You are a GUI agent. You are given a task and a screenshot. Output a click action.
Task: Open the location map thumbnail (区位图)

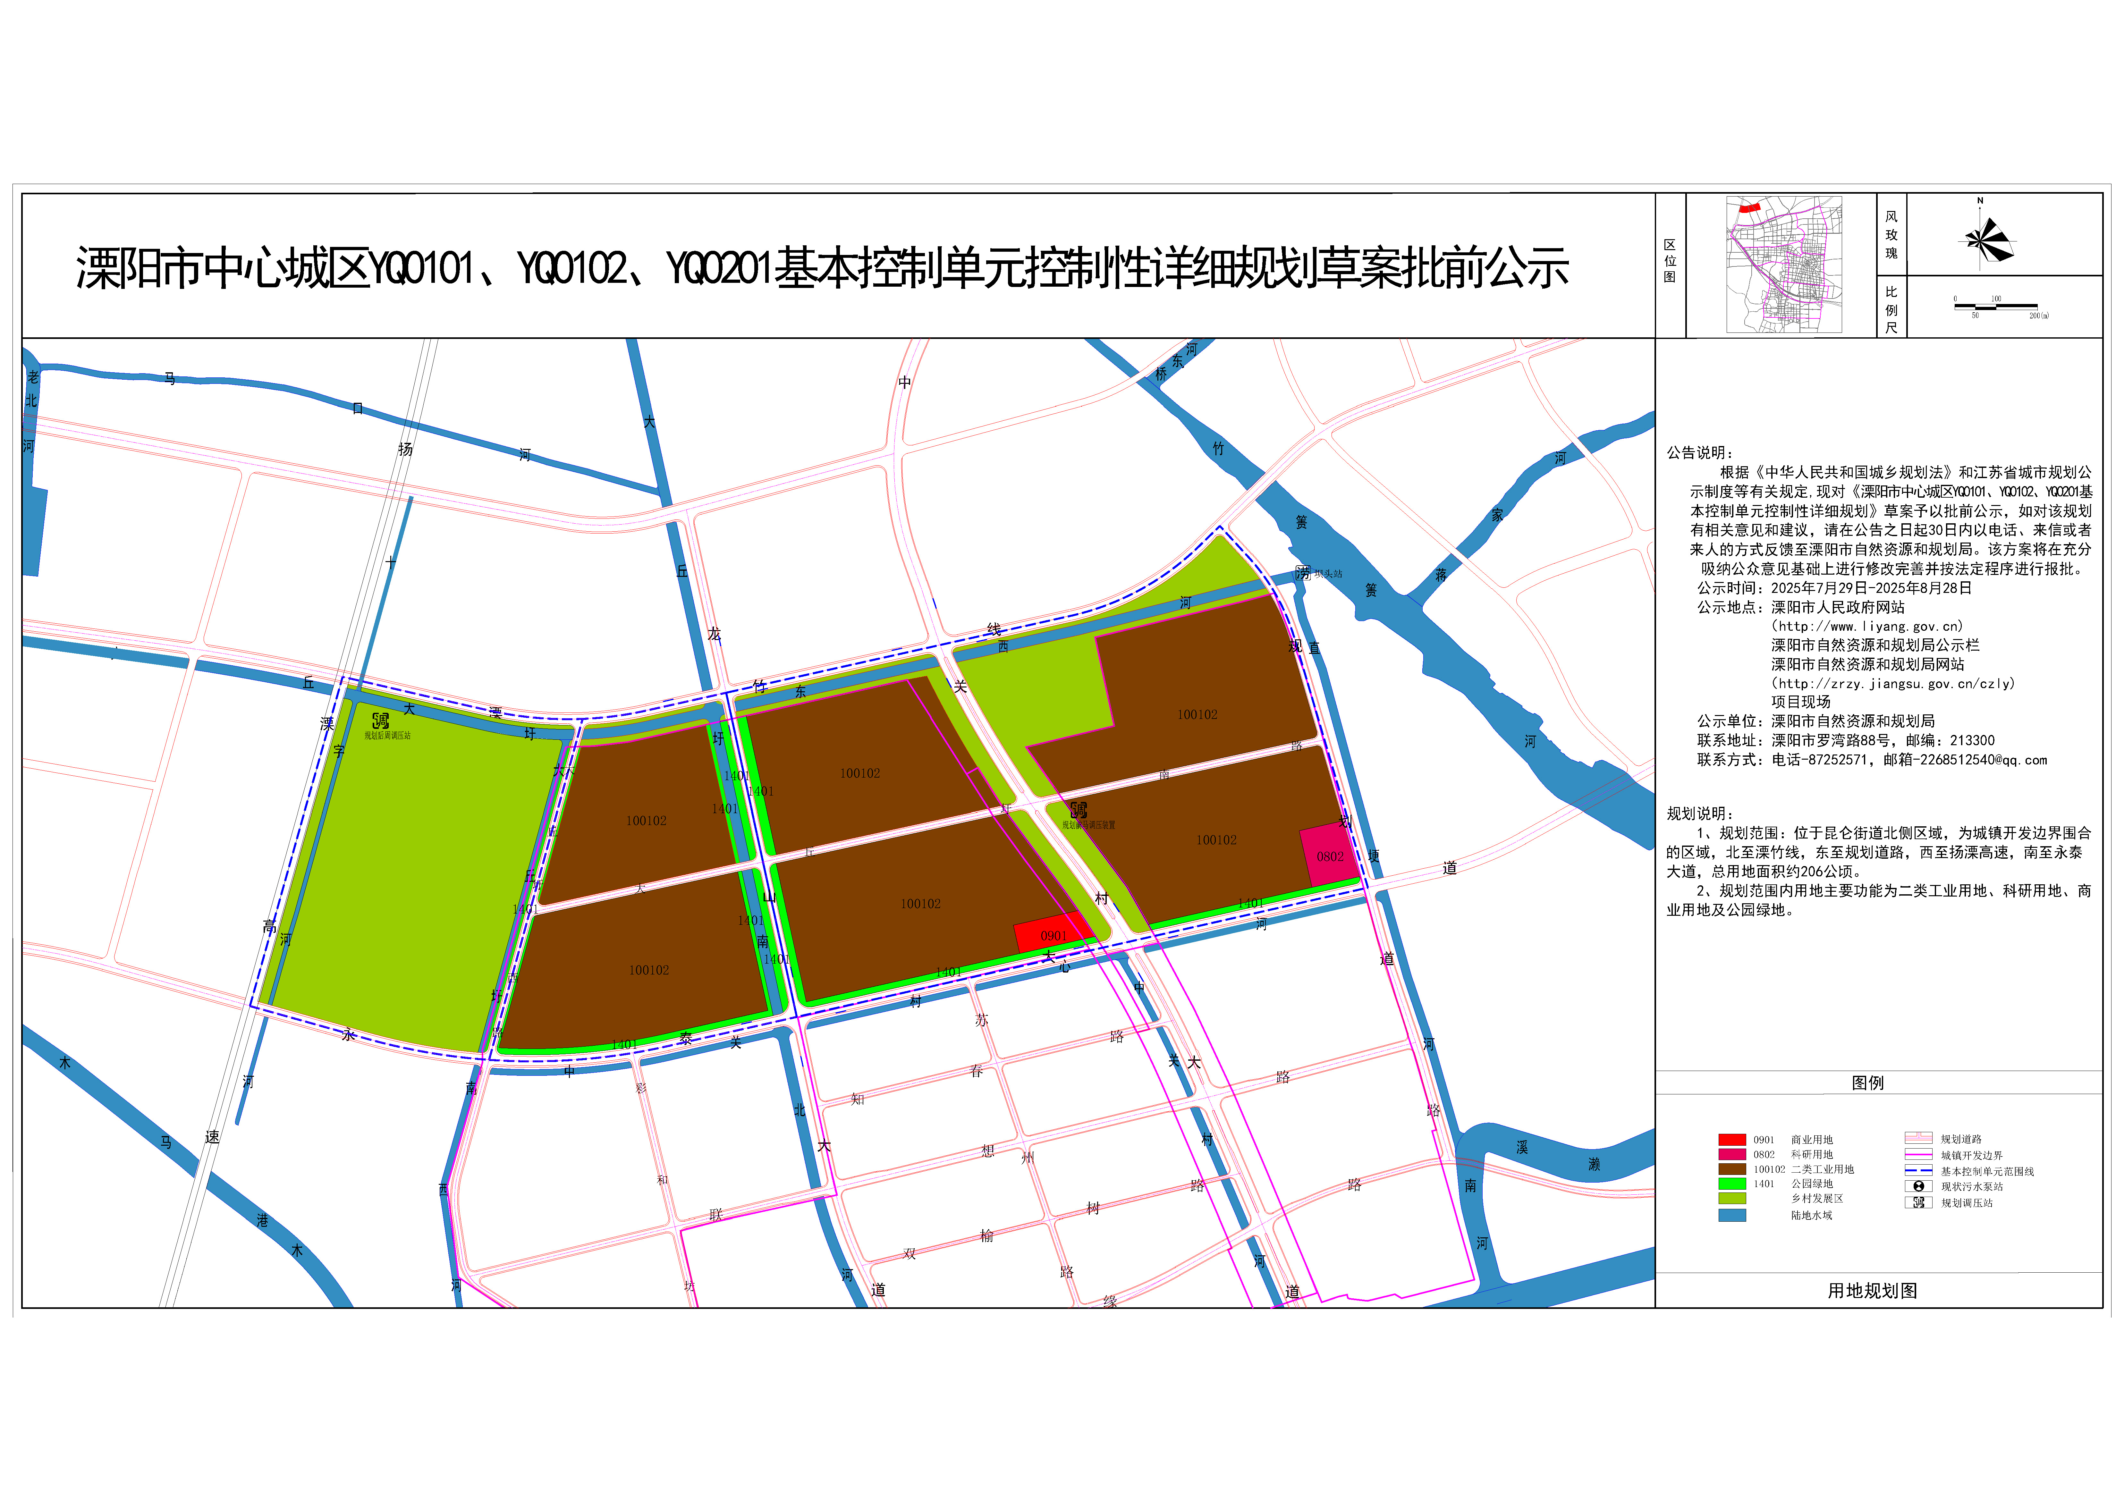[x=1784, y=265]
